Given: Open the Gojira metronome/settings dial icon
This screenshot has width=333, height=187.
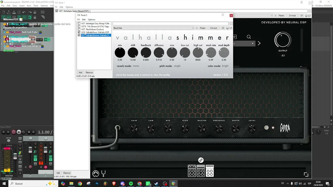Looking at the screenshot, I should pos(96,173).
